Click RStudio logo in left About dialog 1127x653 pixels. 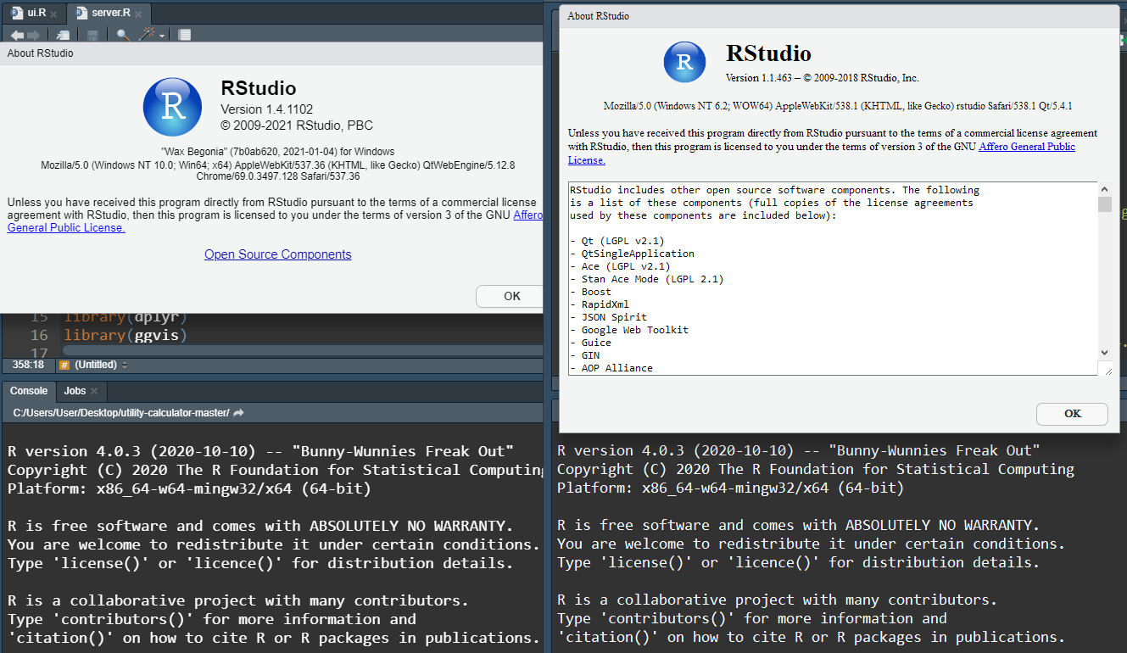click(x=173, y=107)
